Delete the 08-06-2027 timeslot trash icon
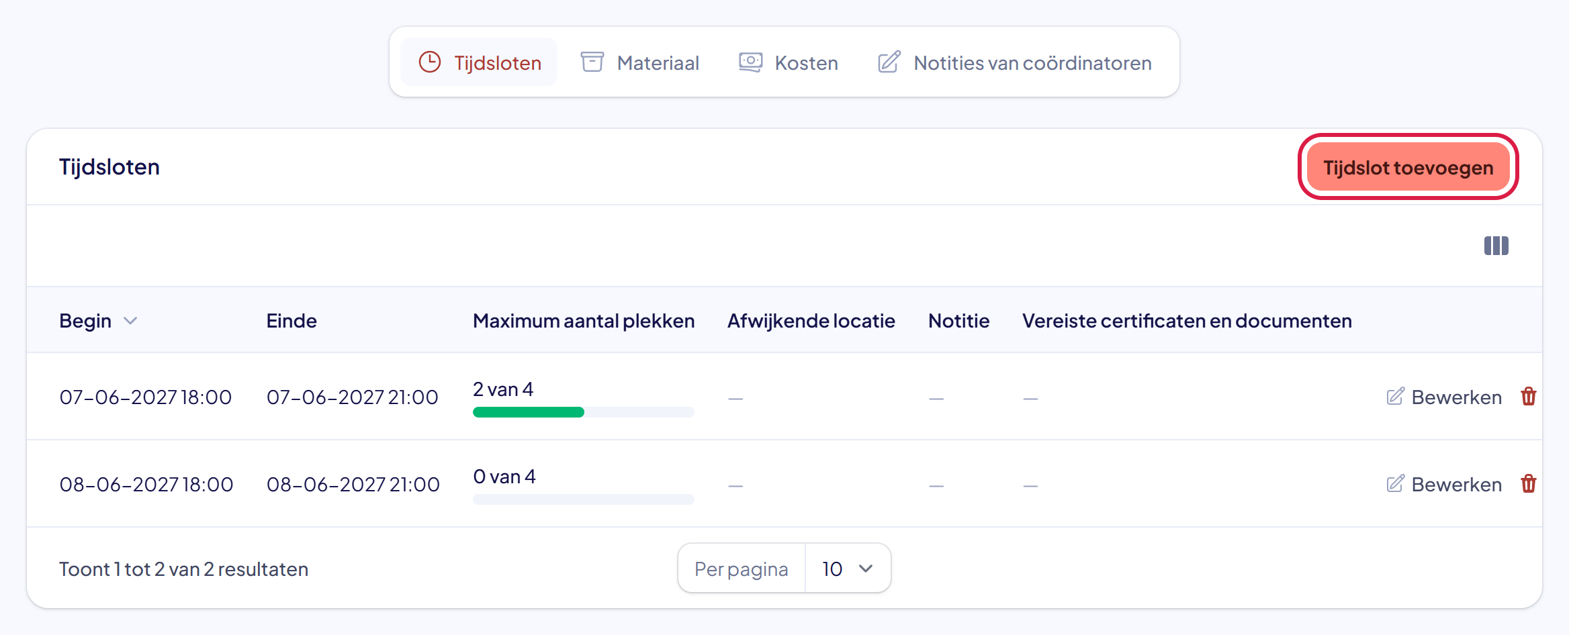Screen dimensions: 1569x635 tap(1528, 483)
